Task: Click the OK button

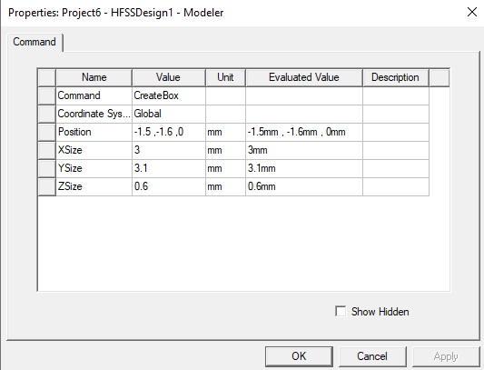Action: pos(299,356)
